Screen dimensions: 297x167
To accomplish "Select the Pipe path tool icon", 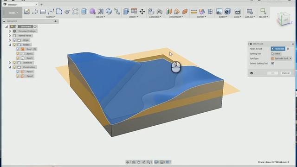I will coord(117,12).
